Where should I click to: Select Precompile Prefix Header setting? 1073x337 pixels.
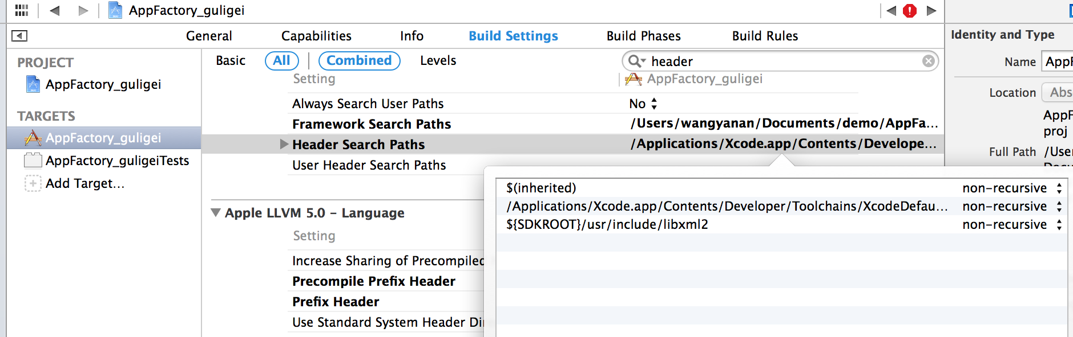[374, 281]
